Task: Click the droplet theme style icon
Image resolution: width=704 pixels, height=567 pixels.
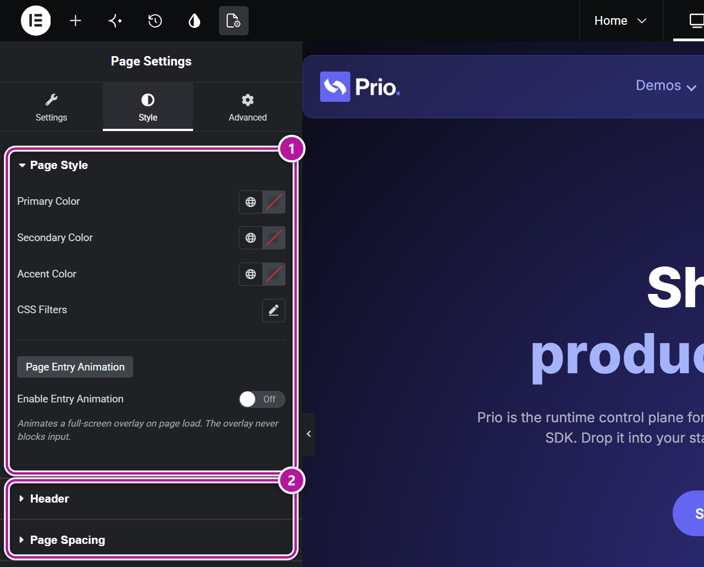Action: [x=194, y=20]
